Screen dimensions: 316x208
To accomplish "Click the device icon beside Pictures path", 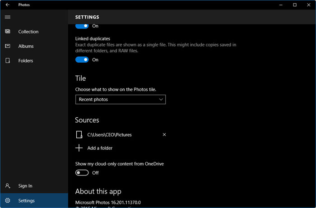I will (79, 134).
